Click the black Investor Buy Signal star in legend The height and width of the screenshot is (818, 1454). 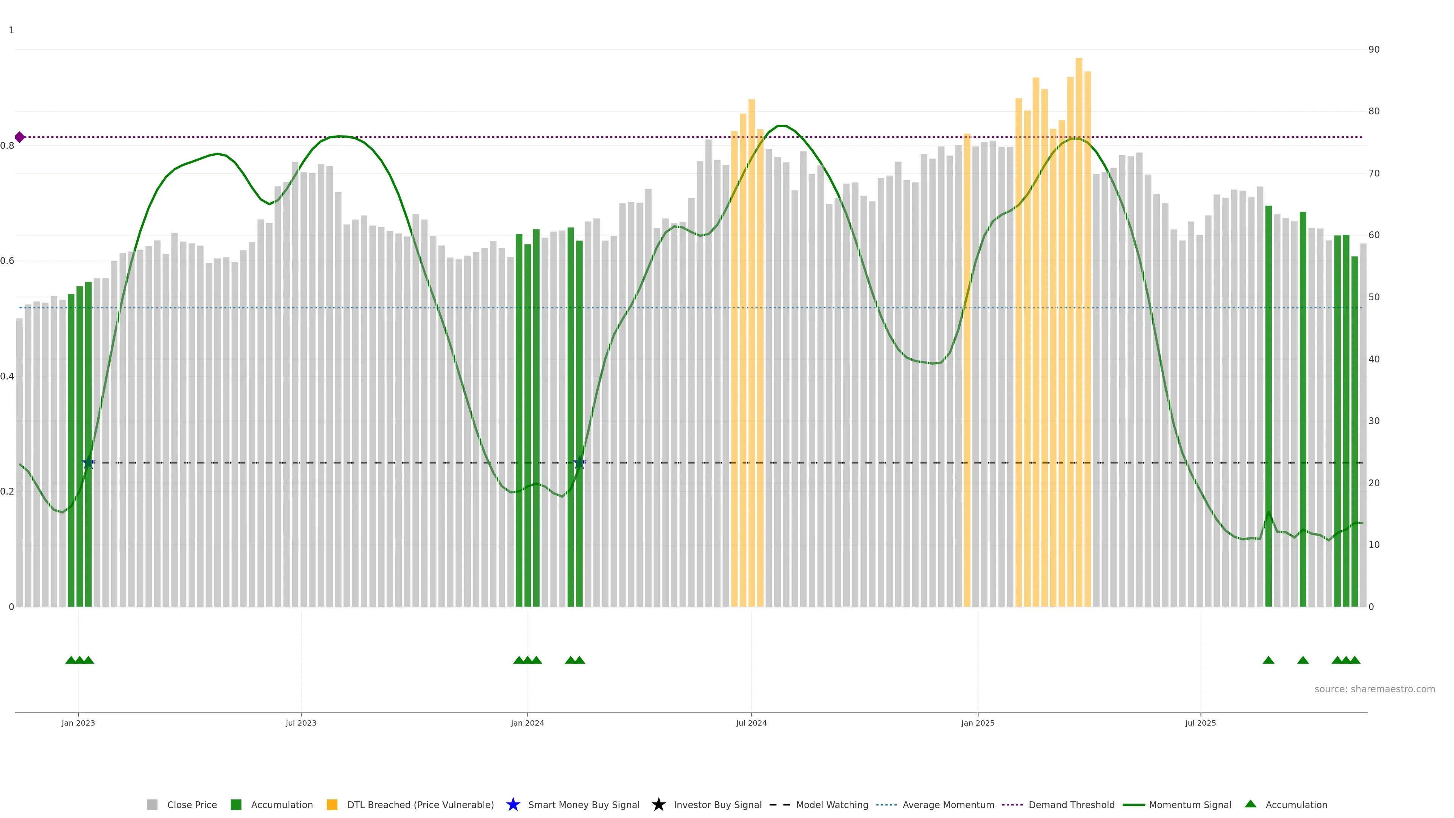click(658, 804)
